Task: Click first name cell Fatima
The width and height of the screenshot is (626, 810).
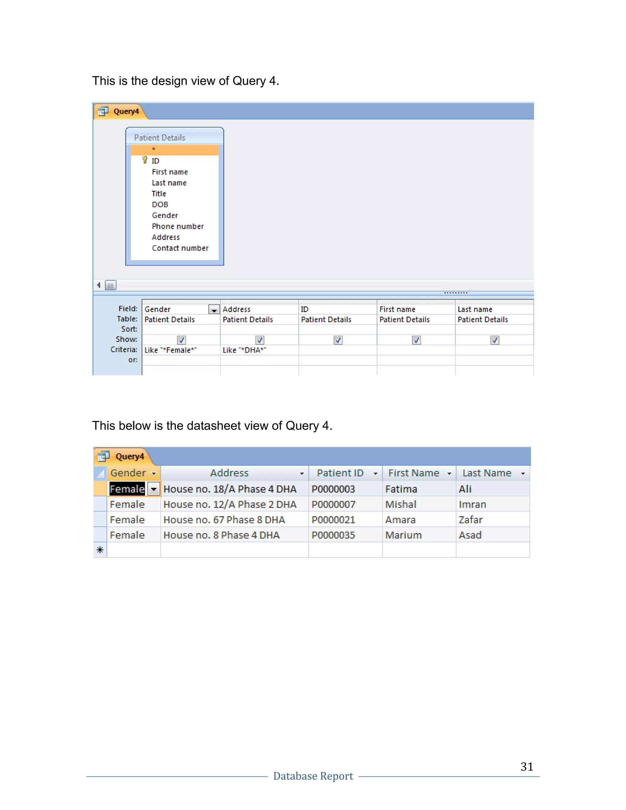Action: 419,489
